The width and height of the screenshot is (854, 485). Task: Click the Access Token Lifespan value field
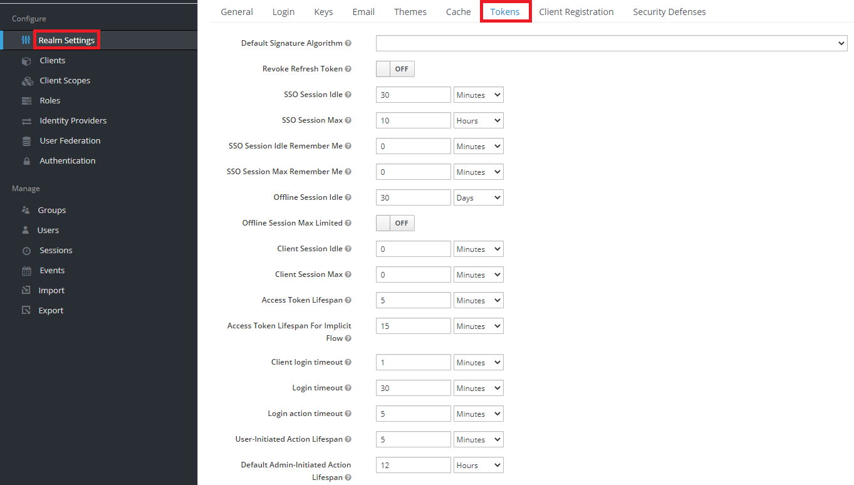point(414,300)
